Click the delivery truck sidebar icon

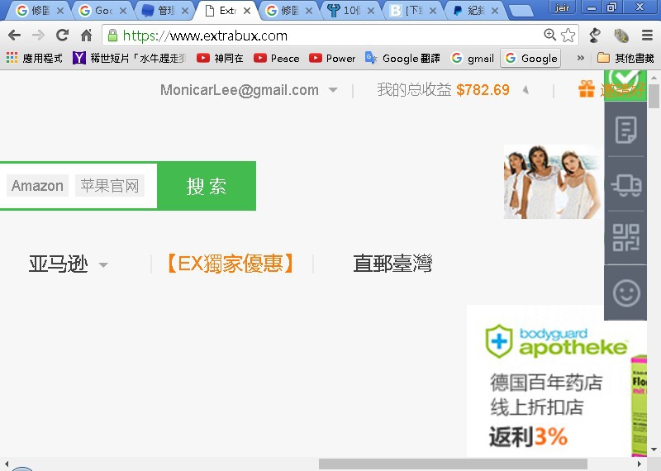pyautogui.click(x=625, y=185)
